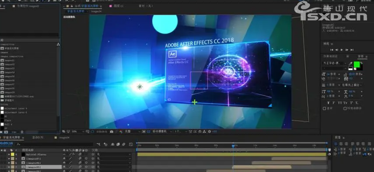Screen dimensions: 374x172
Task: Open the Graph Editor icon in timeline
Action: (x=131, y=144)
